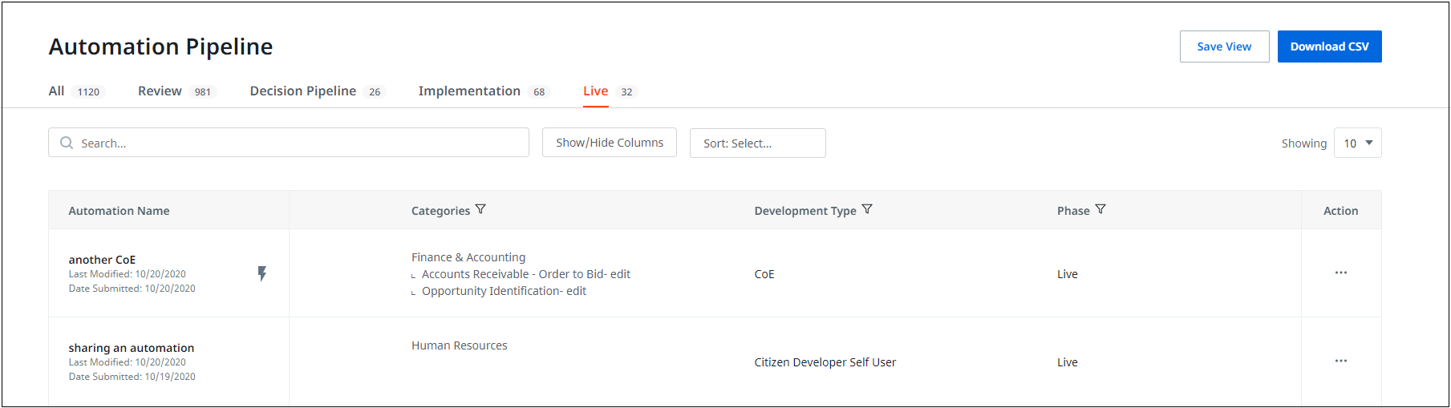Click the 68 count badge on Implementation
This screenshot has width=1451, height=408.
tap(539, 92)
